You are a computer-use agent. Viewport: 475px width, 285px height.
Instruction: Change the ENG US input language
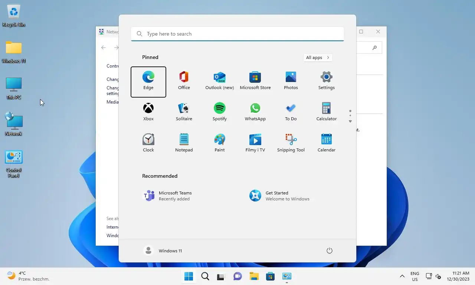tap(415, 276)
